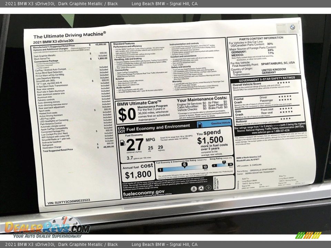Click the large 27 combined MPG number
The height and width of the screenshot is (248, 331).
tap(135, 144)
